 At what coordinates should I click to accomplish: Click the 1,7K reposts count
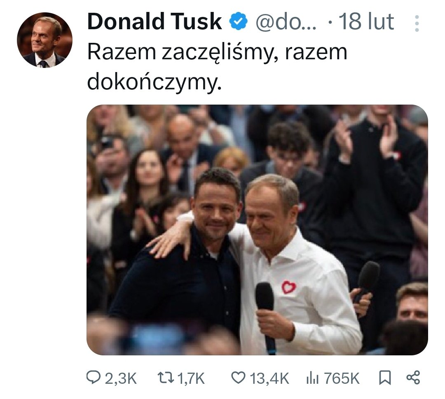click(x=191, y=378)
